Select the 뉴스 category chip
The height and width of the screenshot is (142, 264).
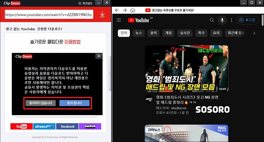point(139,33)
